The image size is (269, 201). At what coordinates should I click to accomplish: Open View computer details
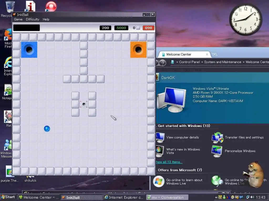coord(178,137)
